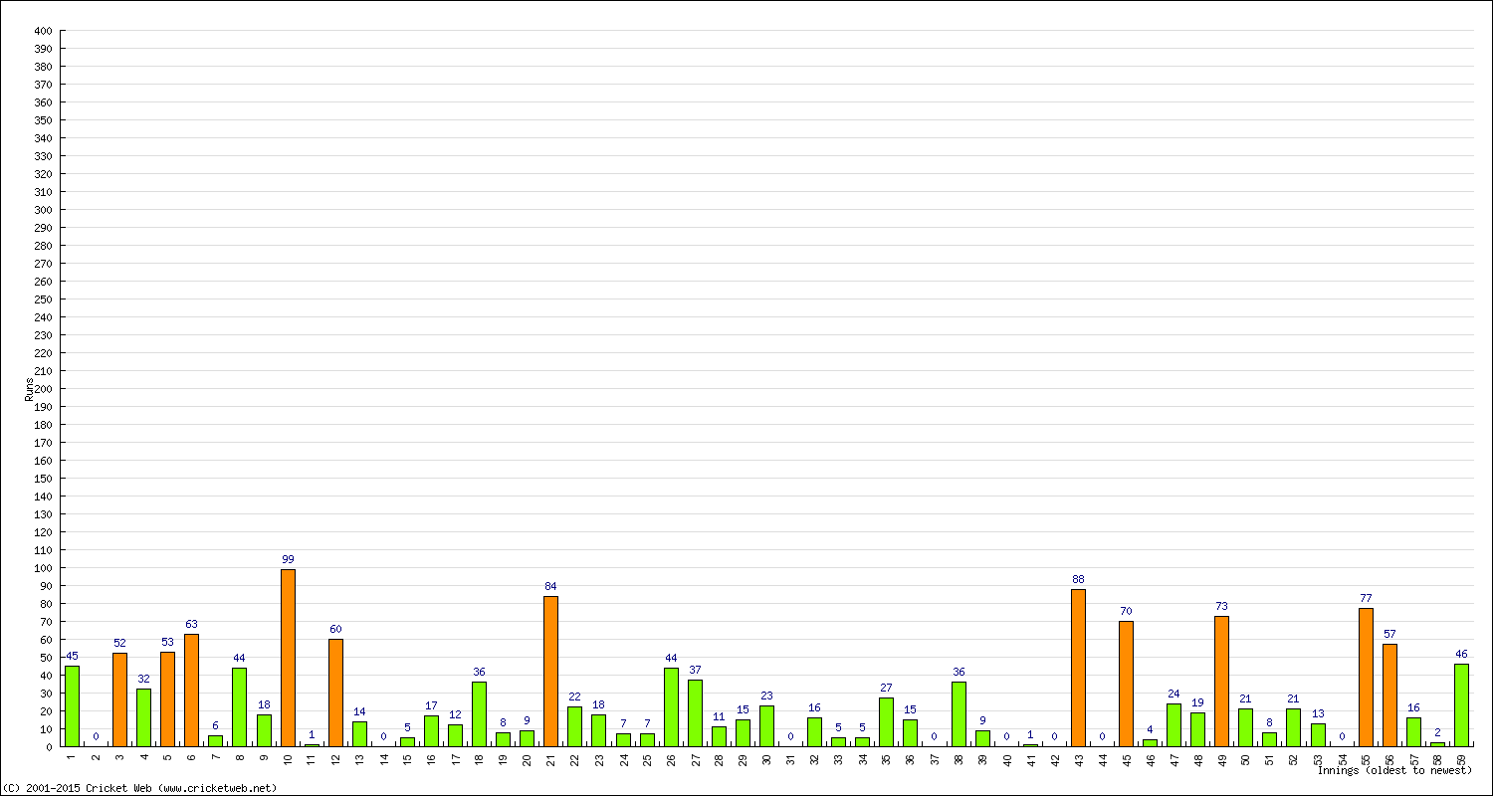Click the green 32-run bar at innings 4
This screenshot has width=1493, height=796.
(x=143, y=717)
